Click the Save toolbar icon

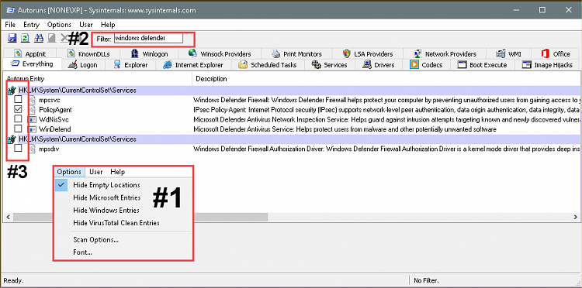pos(12,38)
